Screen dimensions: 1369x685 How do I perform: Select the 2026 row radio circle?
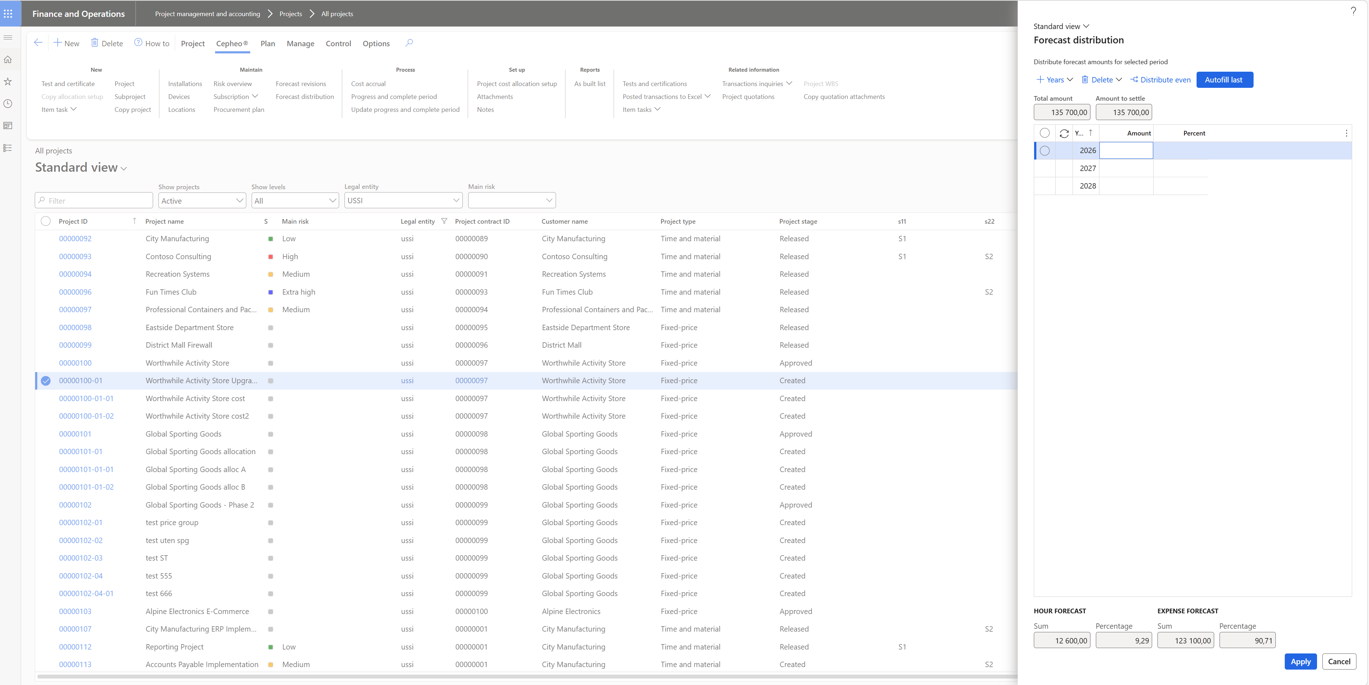pyautogui.click(x=1044, y=151)
